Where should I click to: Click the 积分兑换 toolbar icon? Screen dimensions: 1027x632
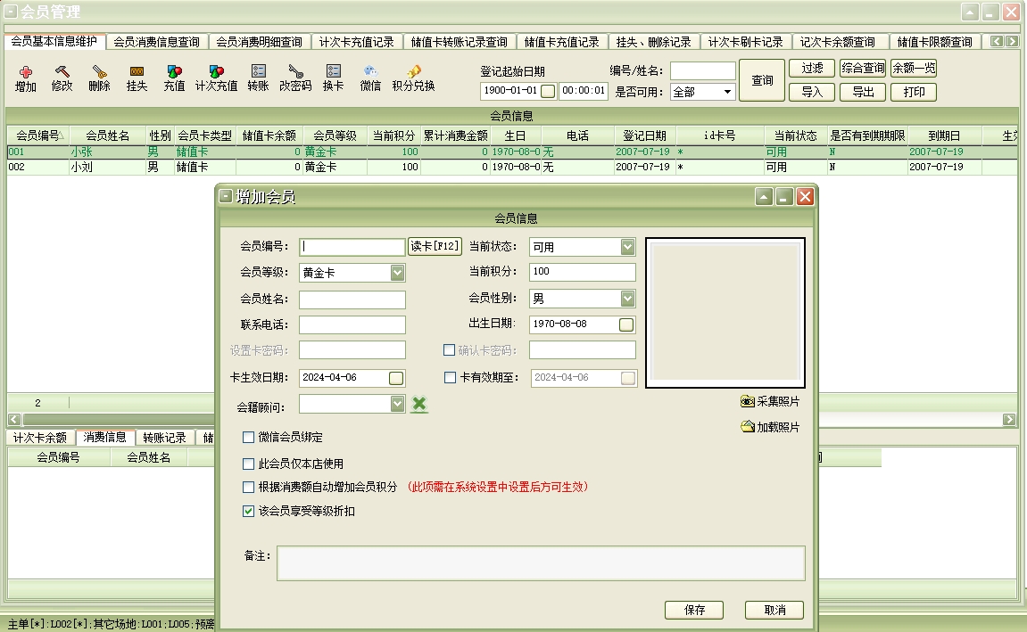(x=413, y=72)
